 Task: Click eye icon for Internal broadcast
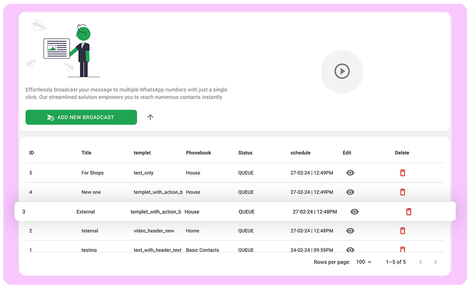[350, 231]
